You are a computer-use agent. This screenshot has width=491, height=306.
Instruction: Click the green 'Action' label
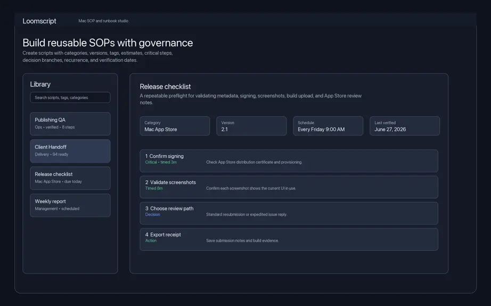pos(151,241)
